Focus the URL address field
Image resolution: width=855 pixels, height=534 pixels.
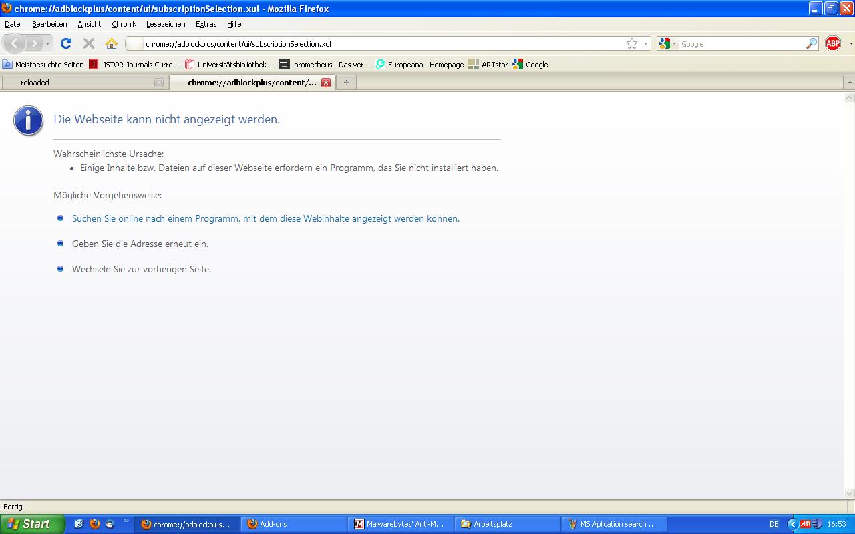point(384,44)
